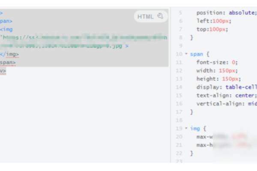
Task: Collapse the span CSS rule
Action: pos(186,55)
